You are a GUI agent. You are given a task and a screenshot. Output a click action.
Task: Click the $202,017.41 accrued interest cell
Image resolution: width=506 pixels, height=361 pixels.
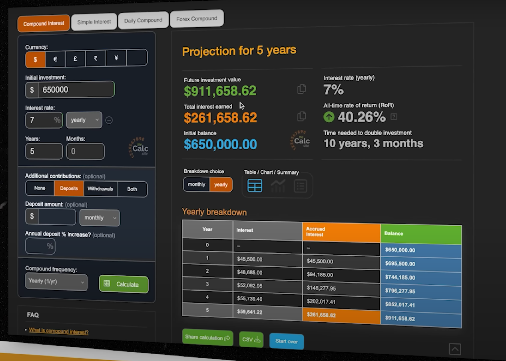click(x=342, y=301)
